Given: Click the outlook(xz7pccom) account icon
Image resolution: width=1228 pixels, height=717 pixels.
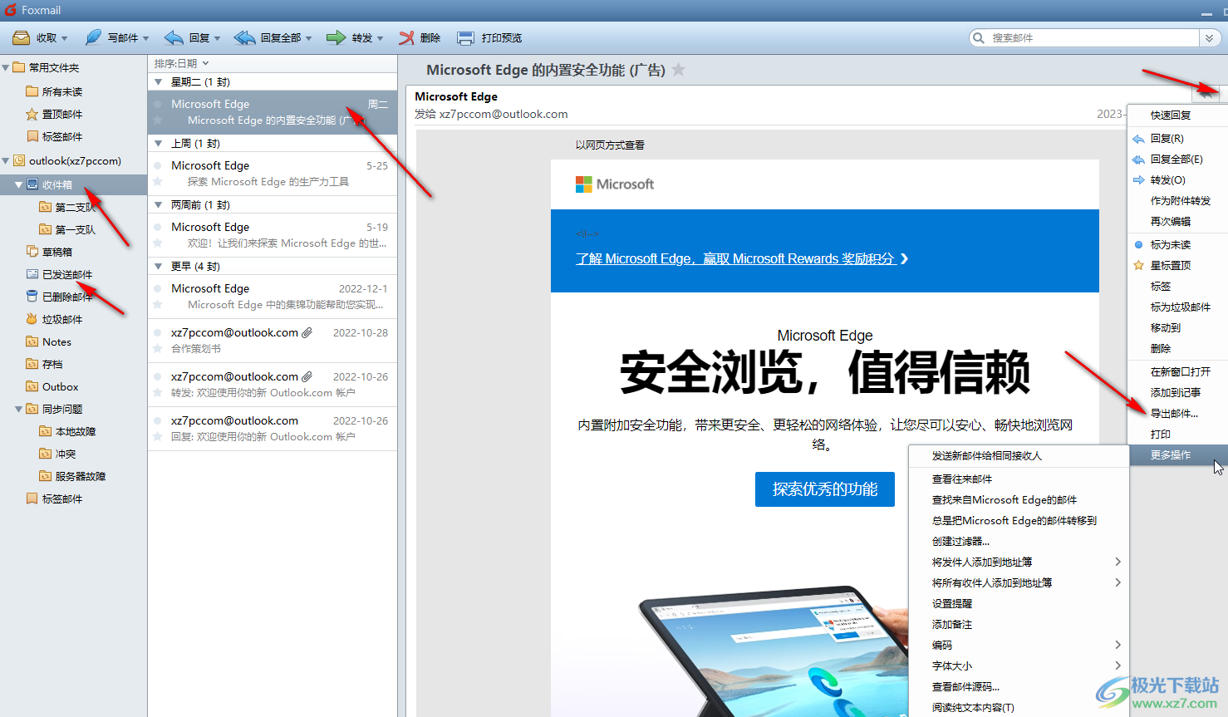Looking at the screenshot, I should tap(19, 160).
